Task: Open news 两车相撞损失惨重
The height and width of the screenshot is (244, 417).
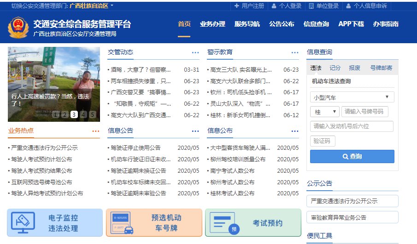Action: tap(141, 81)
